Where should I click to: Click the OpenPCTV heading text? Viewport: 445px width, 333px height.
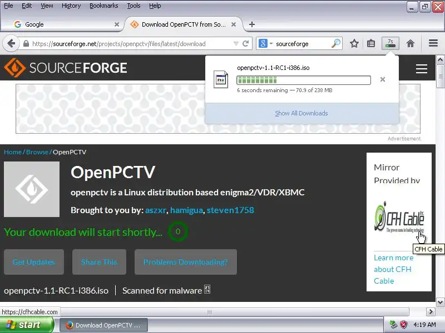(x=113, y=172)
